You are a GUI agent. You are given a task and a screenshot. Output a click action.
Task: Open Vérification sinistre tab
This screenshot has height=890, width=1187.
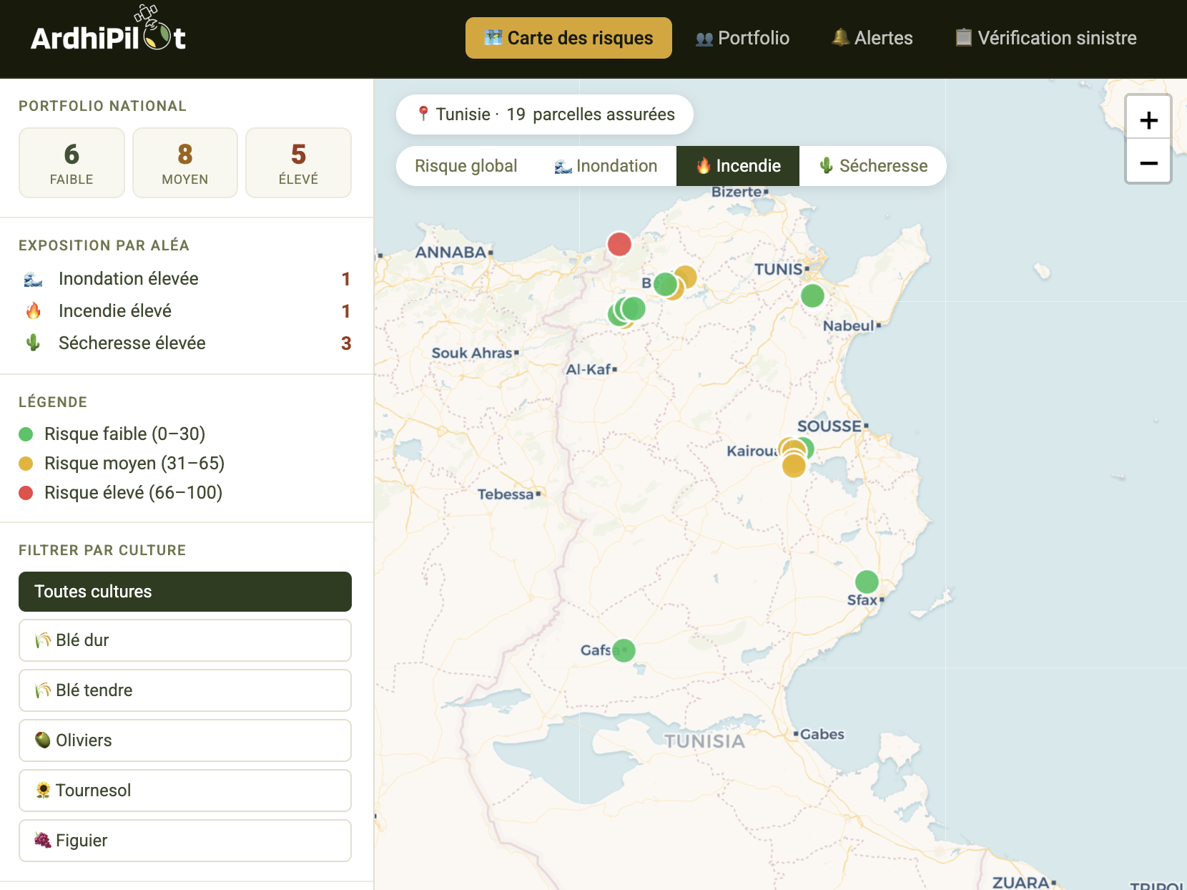click(1046, 38)
